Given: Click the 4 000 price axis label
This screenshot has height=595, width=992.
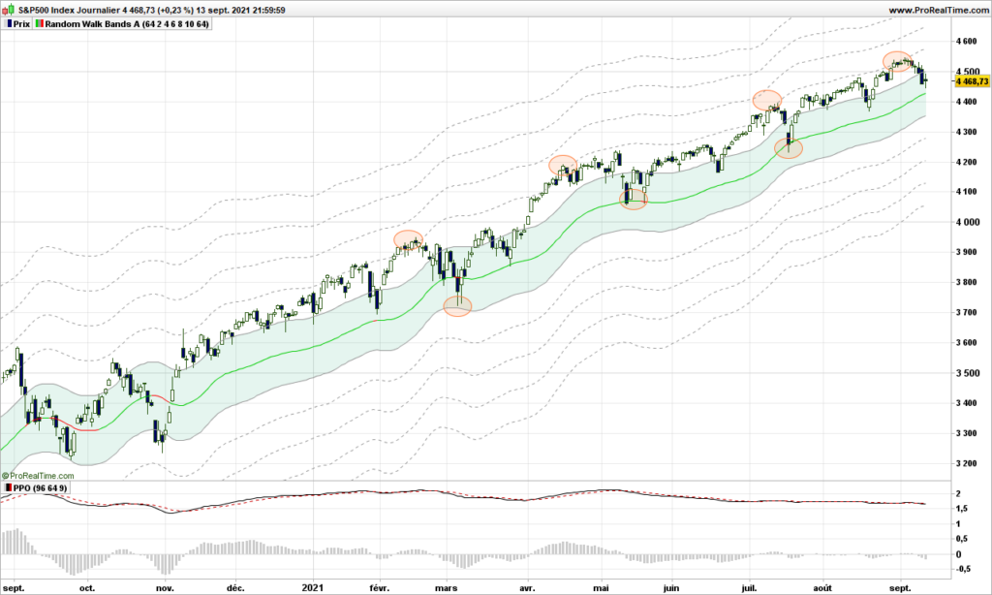Looking at the screenshot, I should coord(968,222).
